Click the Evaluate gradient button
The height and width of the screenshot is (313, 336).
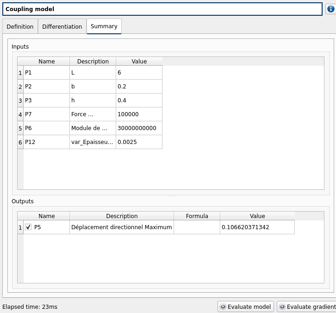click(306, 307)
